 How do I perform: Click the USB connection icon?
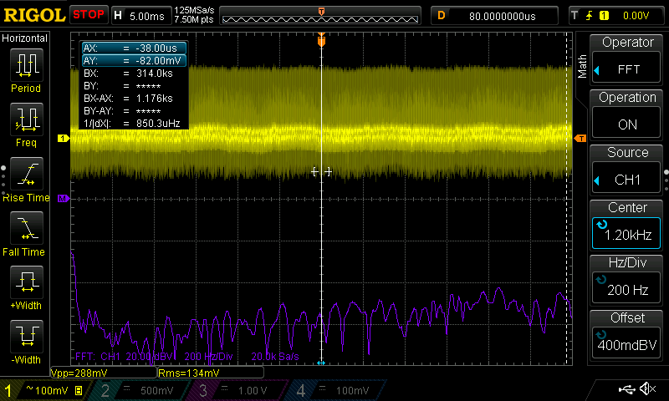[626, 389]
